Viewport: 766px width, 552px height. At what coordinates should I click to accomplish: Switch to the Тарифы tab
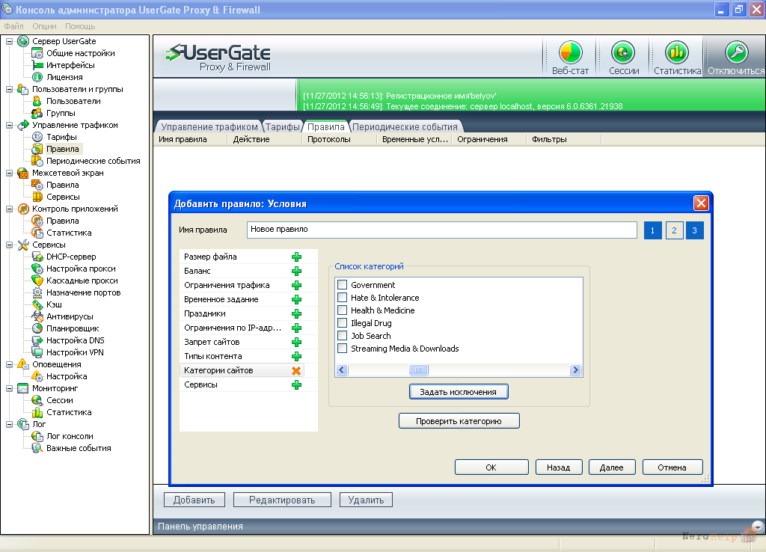coord(282,127)
